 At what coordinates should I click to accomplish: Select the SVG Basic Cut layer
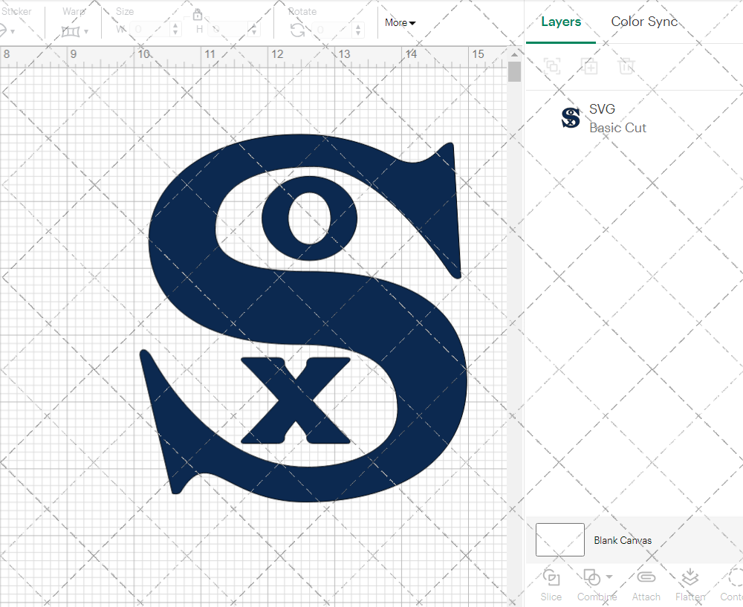click(x=617, y=118)
